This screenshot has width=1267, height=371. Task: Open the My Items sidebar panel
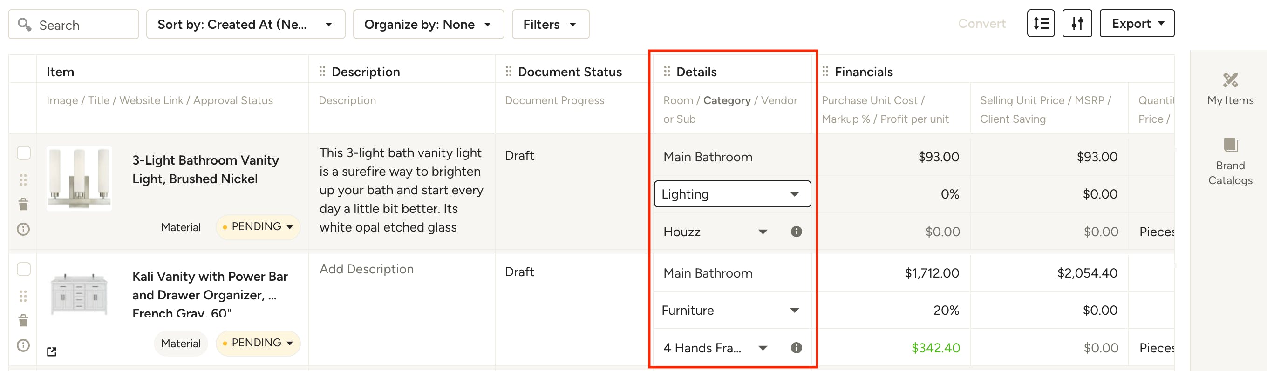click(x=1230, y=89)
